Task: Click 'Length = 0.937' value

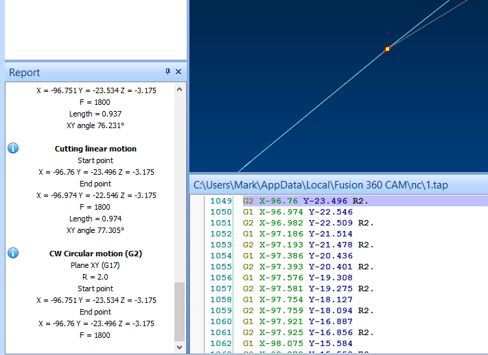Action: pos(95,114)
